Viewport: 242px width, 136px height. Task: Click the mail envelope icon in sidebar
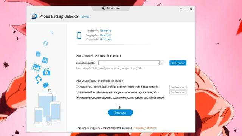click(x=46, y=85)
